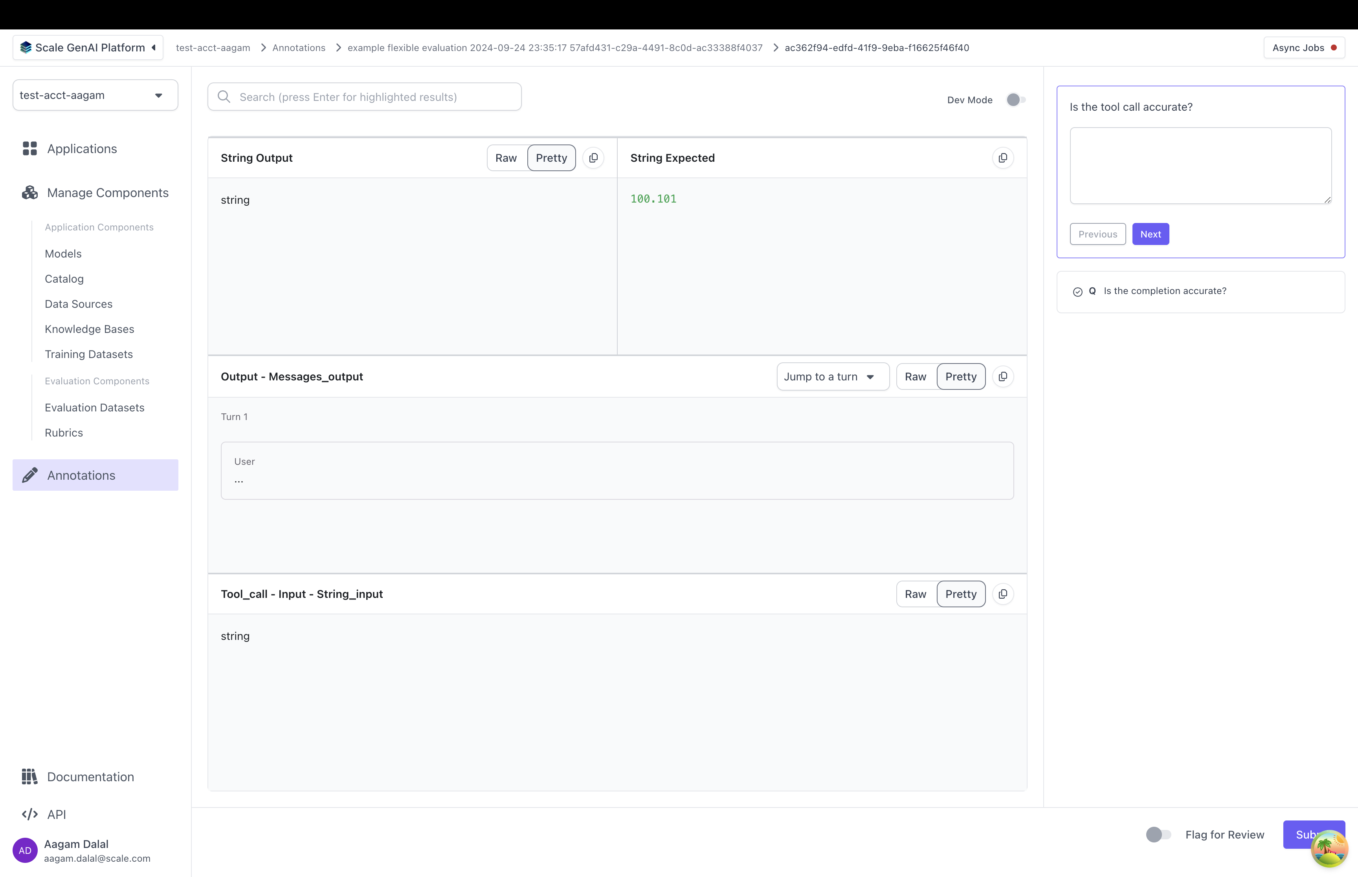Screen dimensions: 1358x877
Task: Click the Documentation books icon
Action: click(29, 777)
